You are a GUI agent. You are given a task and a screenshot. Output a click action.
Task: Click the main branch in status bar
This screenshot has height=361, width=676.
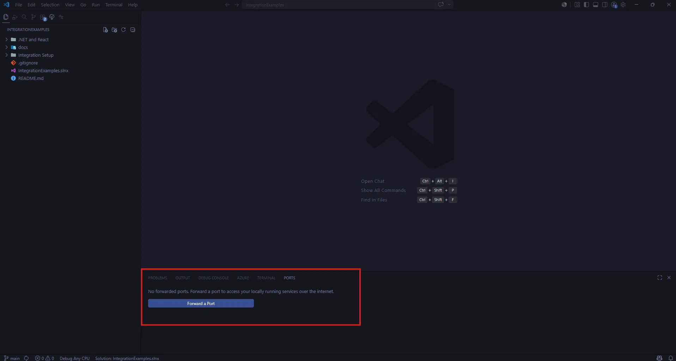(12, 358)
